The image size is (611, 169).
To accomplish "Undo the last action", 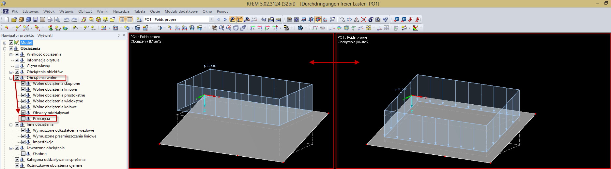I will point(67,19).
